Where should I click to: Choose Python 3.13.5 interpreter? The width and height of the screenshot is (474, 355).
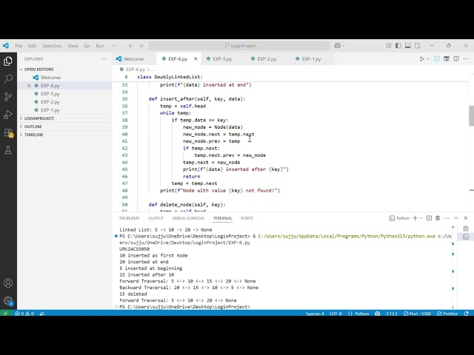[392, 314]
